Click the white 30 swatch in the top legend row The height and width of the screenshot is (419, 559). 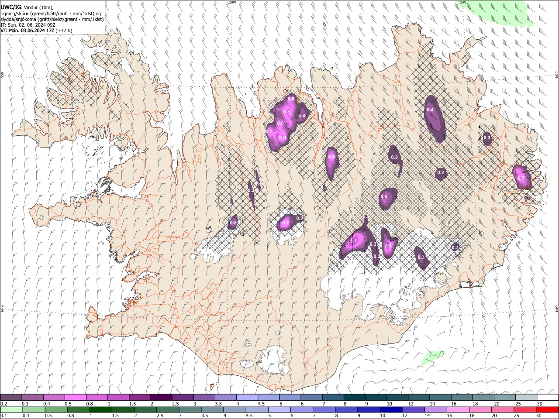point(548,398)
